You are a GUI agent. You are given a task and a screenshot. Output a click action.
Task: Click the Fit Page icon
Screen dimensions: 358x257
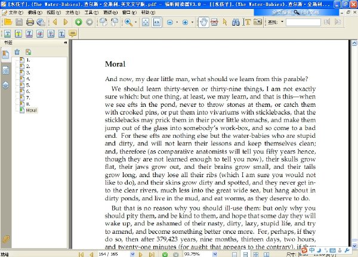[x=146, y=22]
